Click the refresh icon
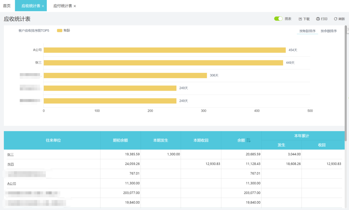 335,19
